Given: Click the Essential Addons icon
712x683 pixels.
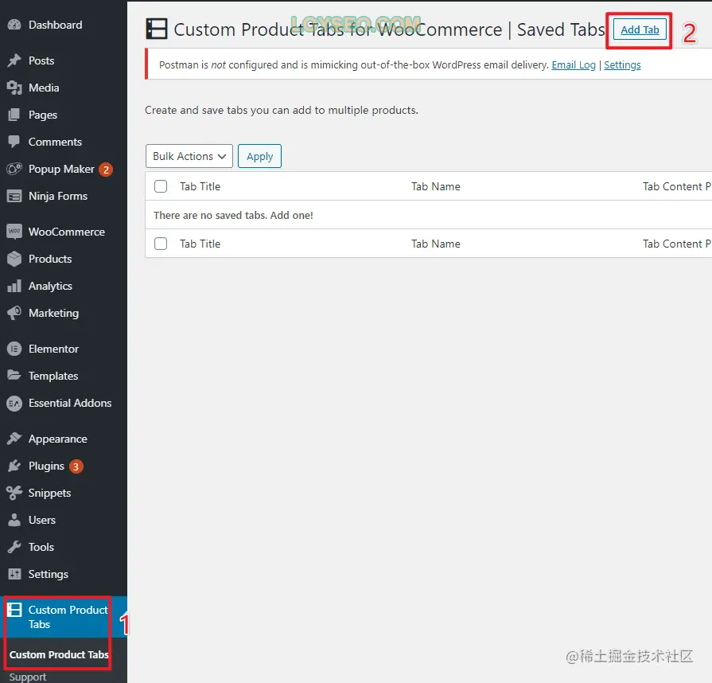Looking at the screenshot, I should 14,403.
